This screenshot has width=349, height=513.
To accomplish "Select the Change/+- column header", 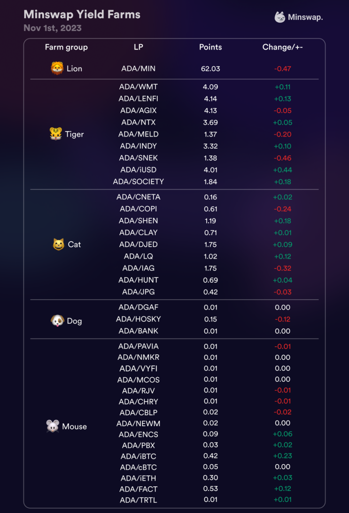I will coord(282,47).
